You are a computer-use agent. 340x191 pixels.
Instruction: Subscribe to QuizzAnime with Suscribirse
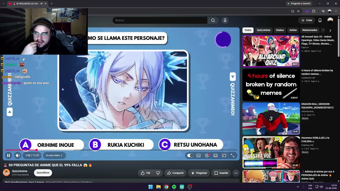pos(43,173)
